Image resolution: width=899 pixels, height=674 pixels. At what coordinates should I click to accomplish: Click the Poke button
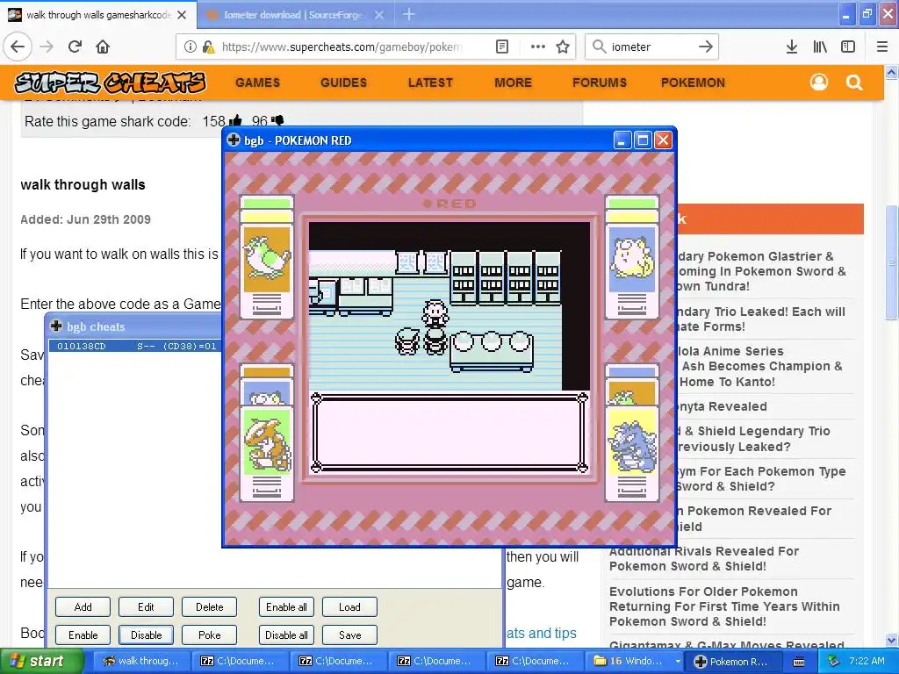(209, 635)
